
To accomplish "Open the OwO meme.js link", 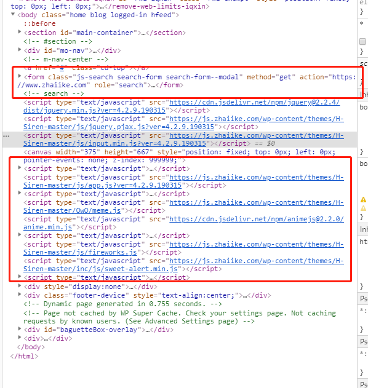I will point(183,207).
